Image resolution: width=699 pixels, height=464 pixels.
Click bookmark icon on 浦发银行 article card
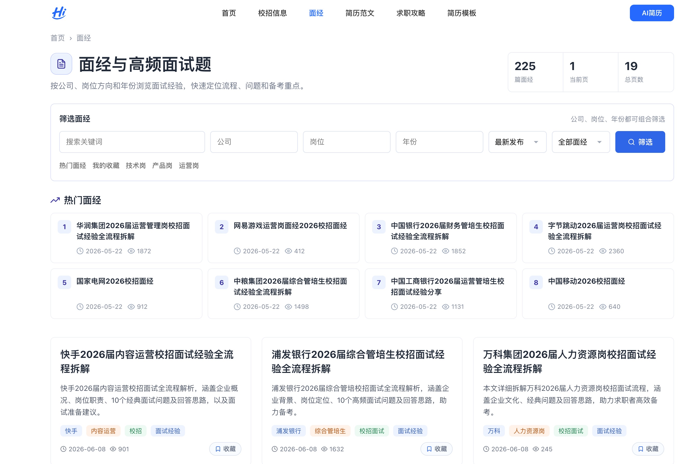(x=429, y=449)
